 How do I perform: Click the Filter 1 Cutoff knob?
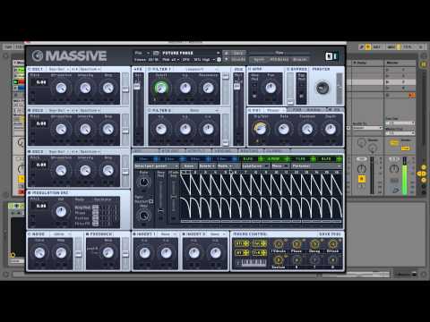point(161,88)
